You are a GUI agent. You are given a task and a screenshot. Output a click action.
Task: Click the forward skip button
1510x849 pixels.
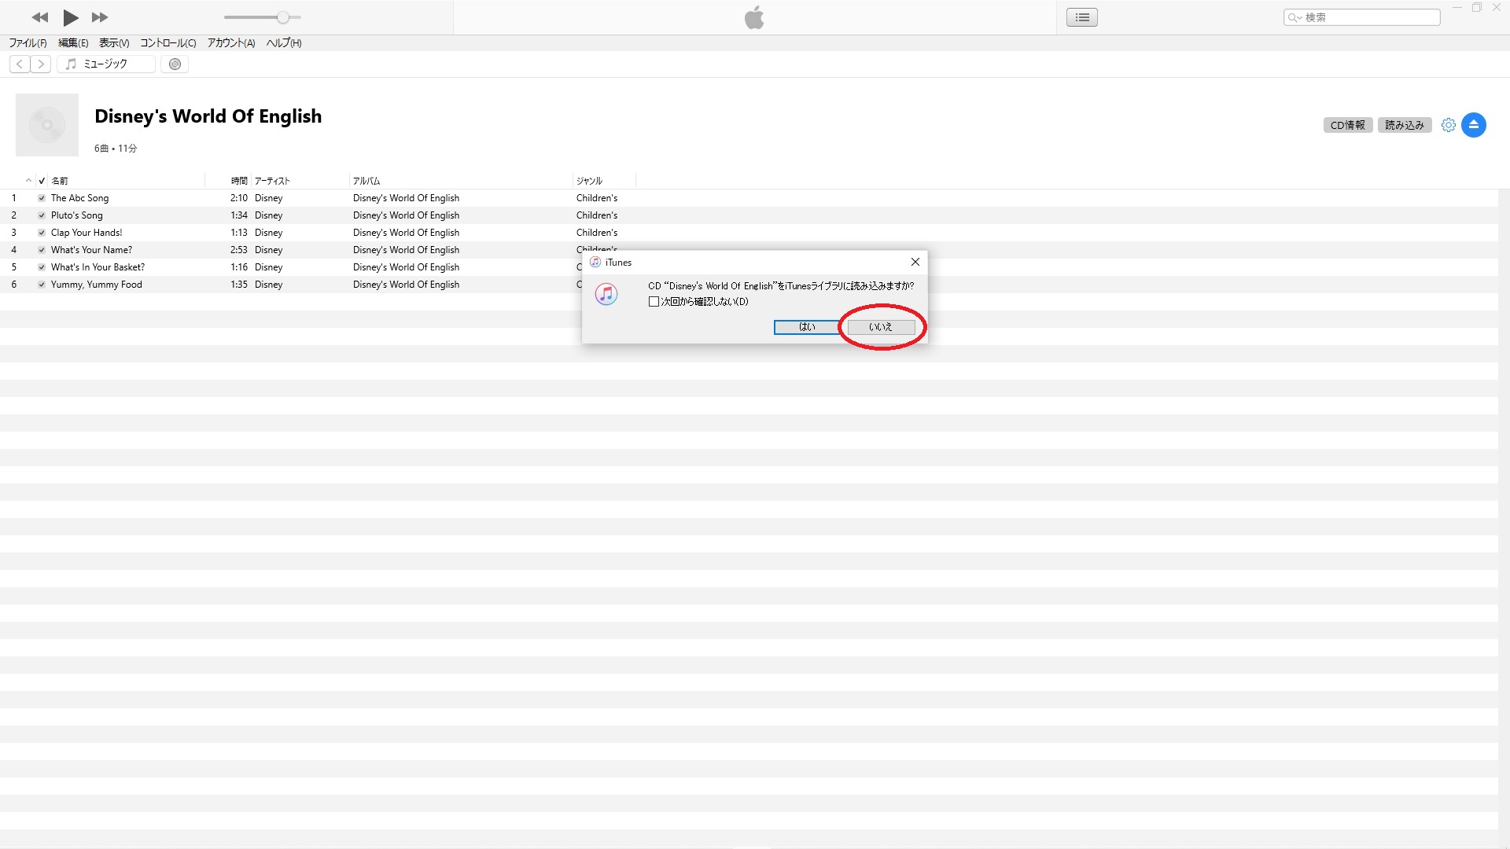(x=100, y=17)
